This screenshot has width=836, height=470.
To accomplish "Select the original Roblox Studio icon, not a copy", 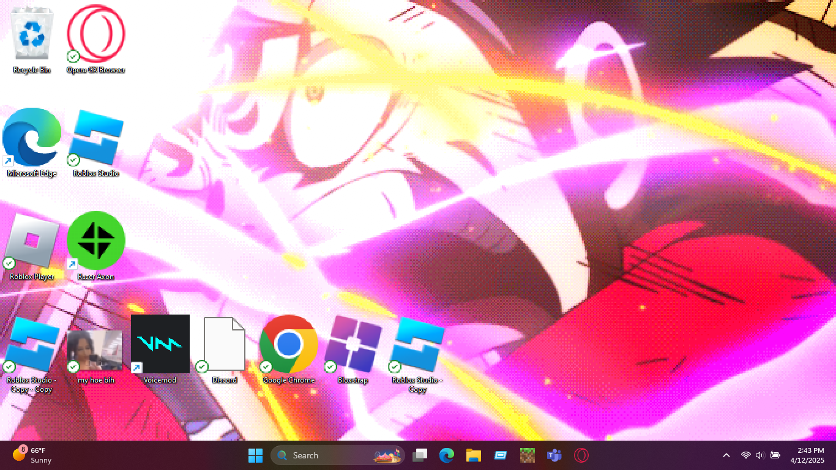I will (x=96, y=143).
